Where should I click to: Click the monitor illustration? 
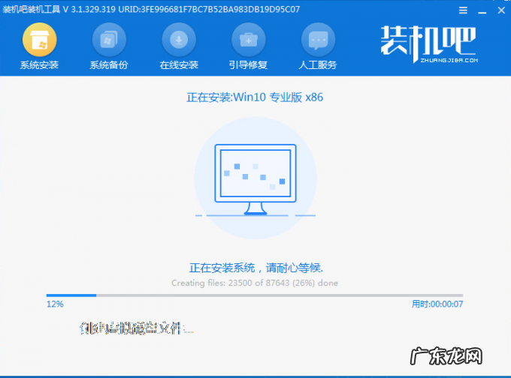pyautogui.click(x=255, y=179)
